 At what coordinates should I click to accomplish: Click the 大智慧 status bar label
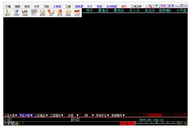pyautogui.click(x=9, y=124)
